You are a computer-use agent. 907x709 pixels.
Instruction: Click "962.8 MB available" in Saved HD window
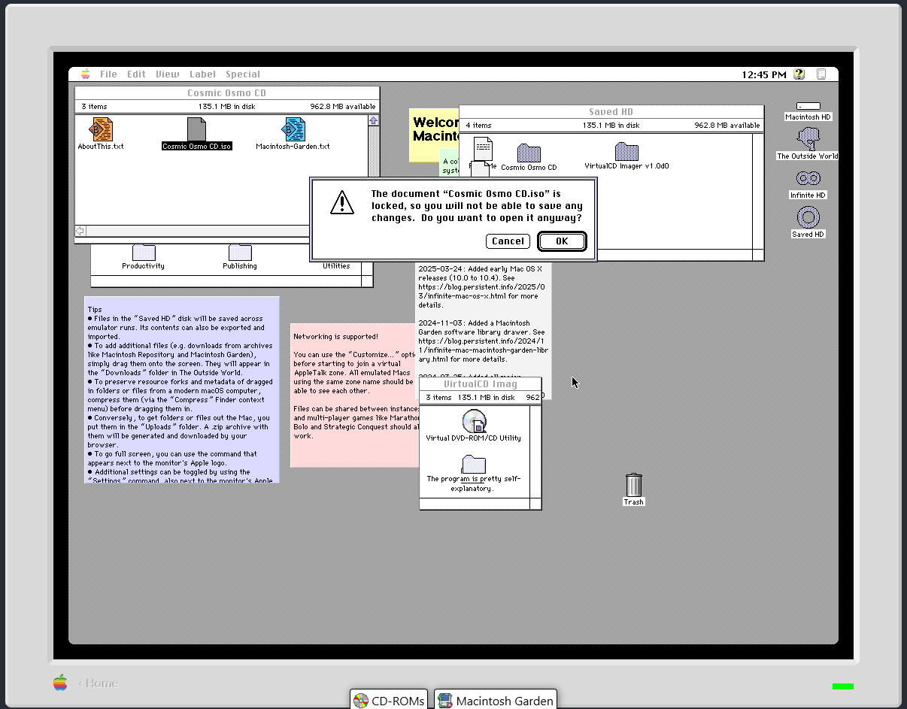point(727,126)
